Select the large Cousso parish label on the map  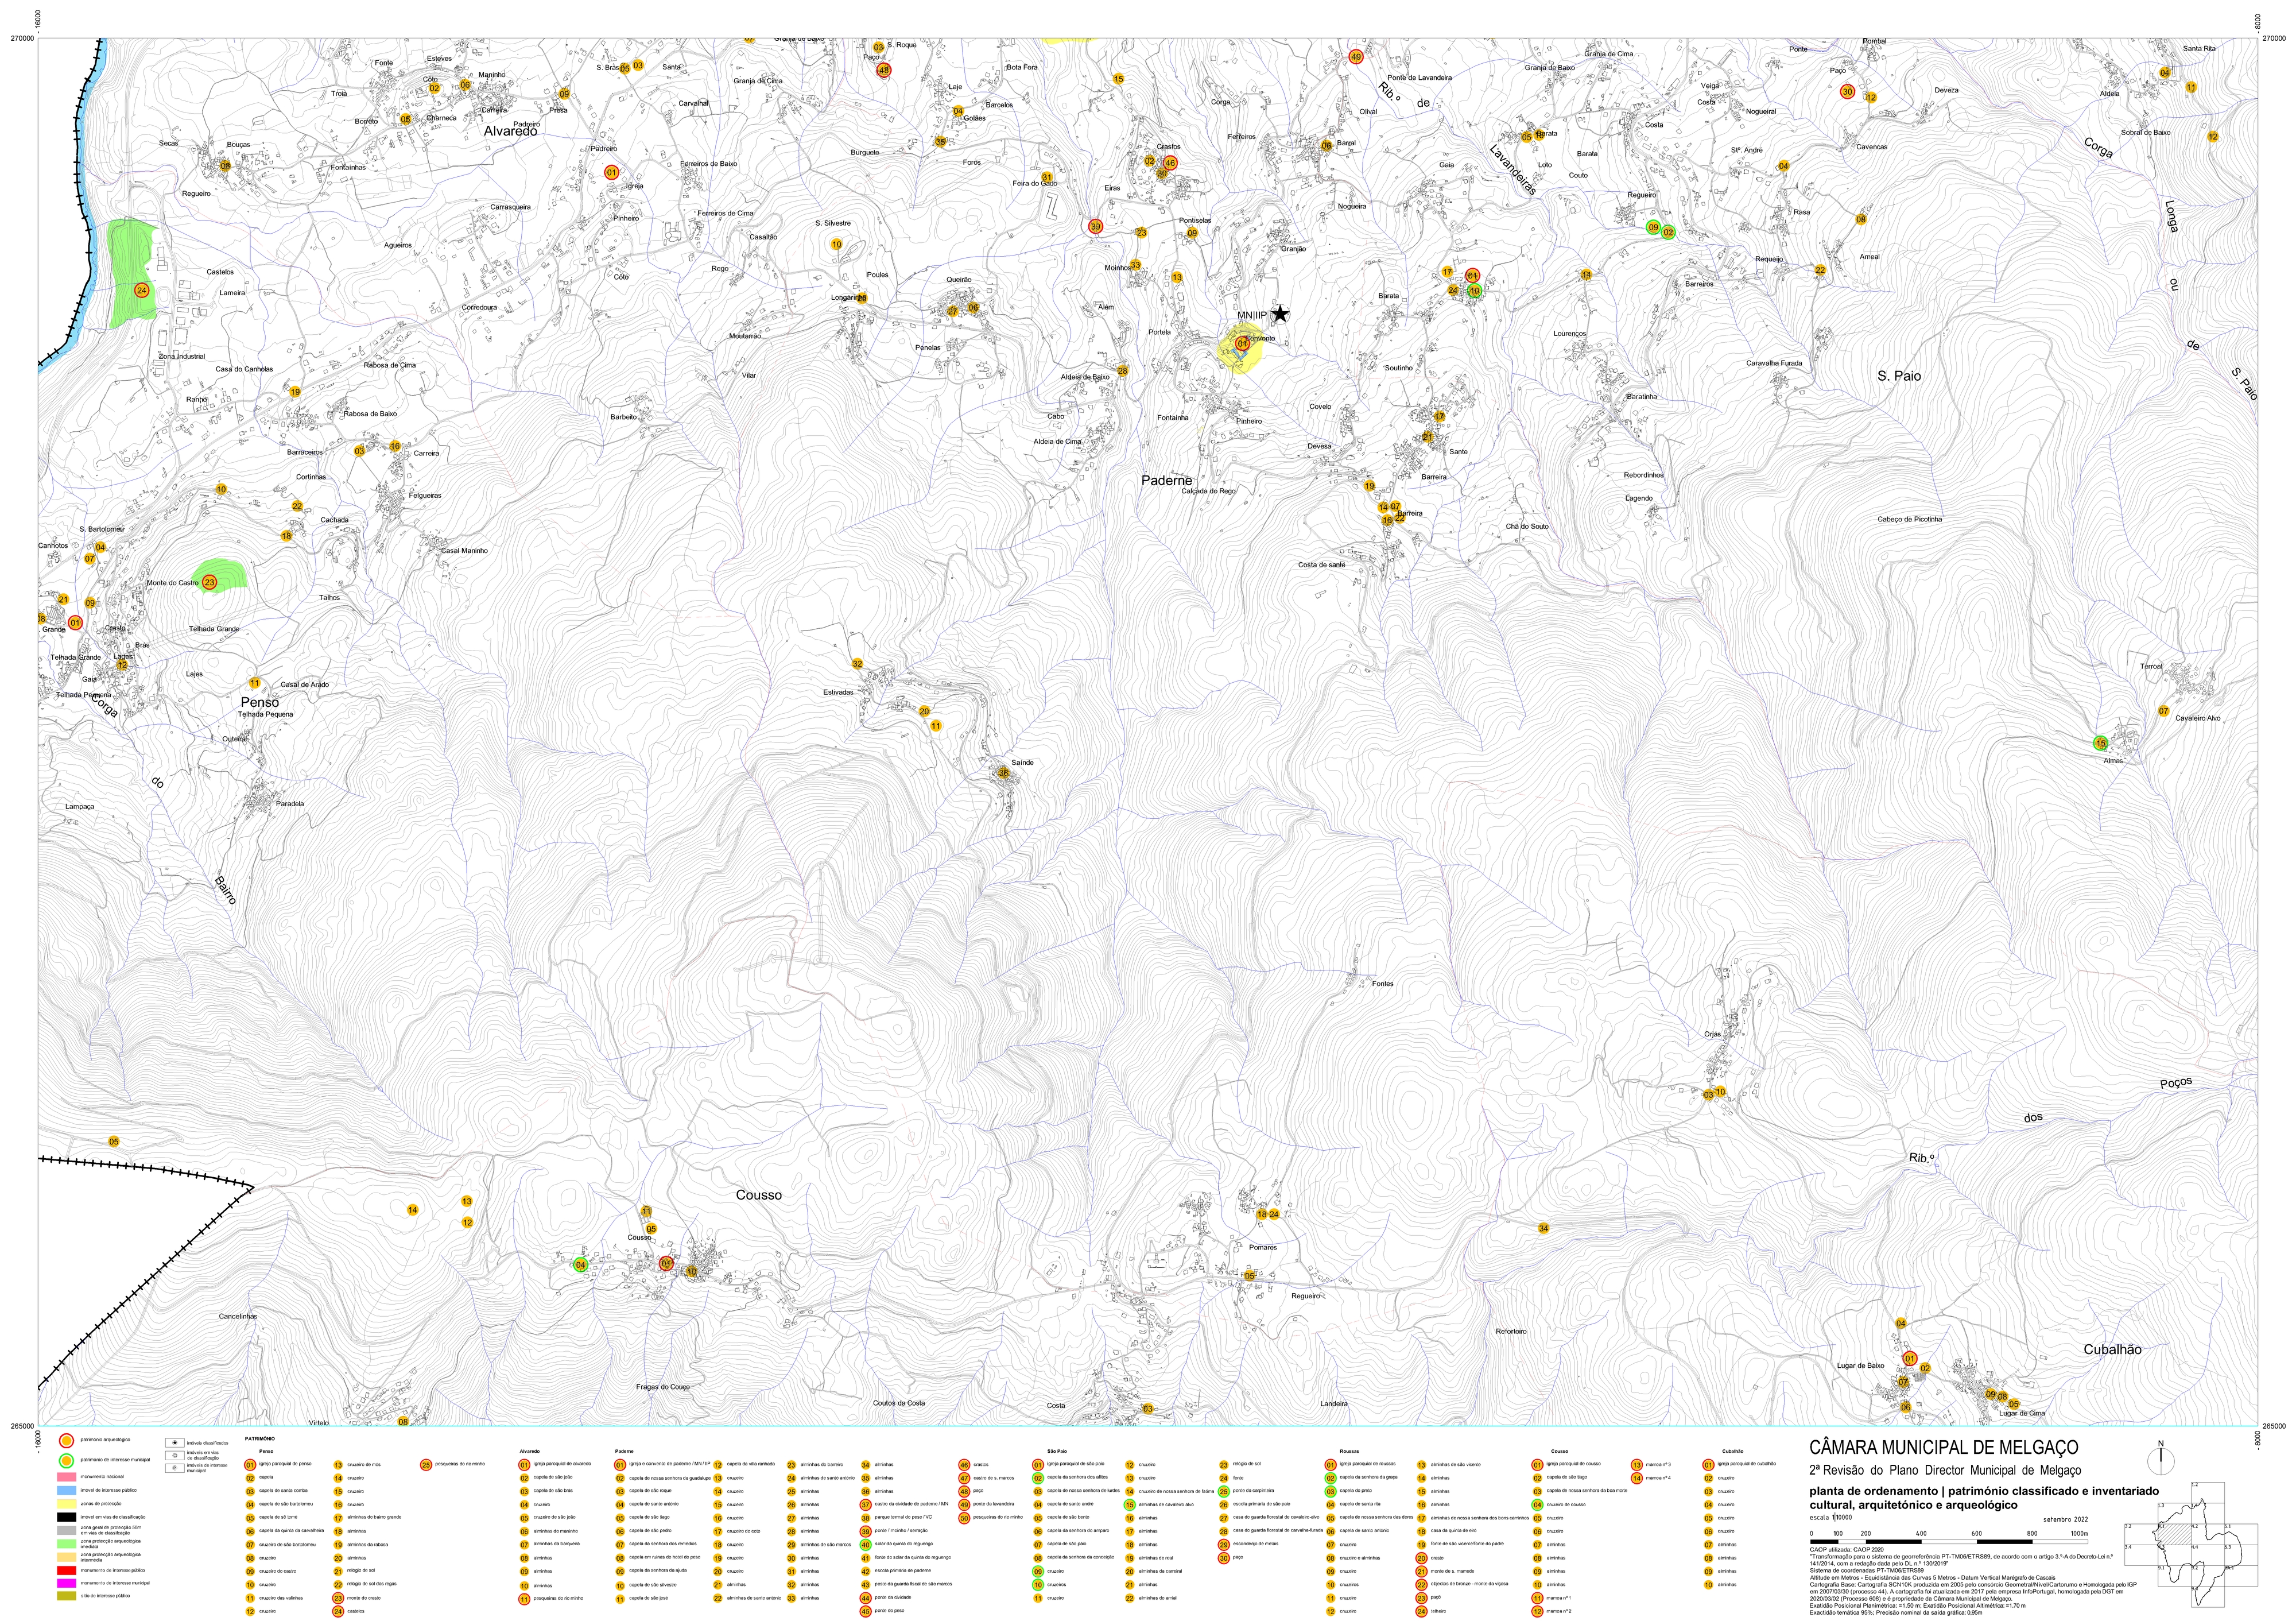pos(759,1195)
